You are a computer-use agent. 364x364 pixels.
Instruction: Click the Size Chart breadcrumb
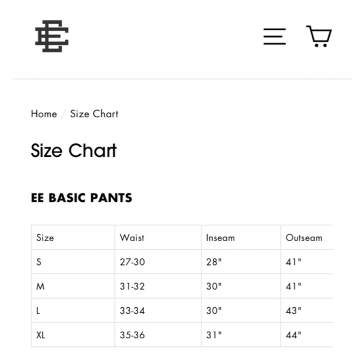[94, 114]
